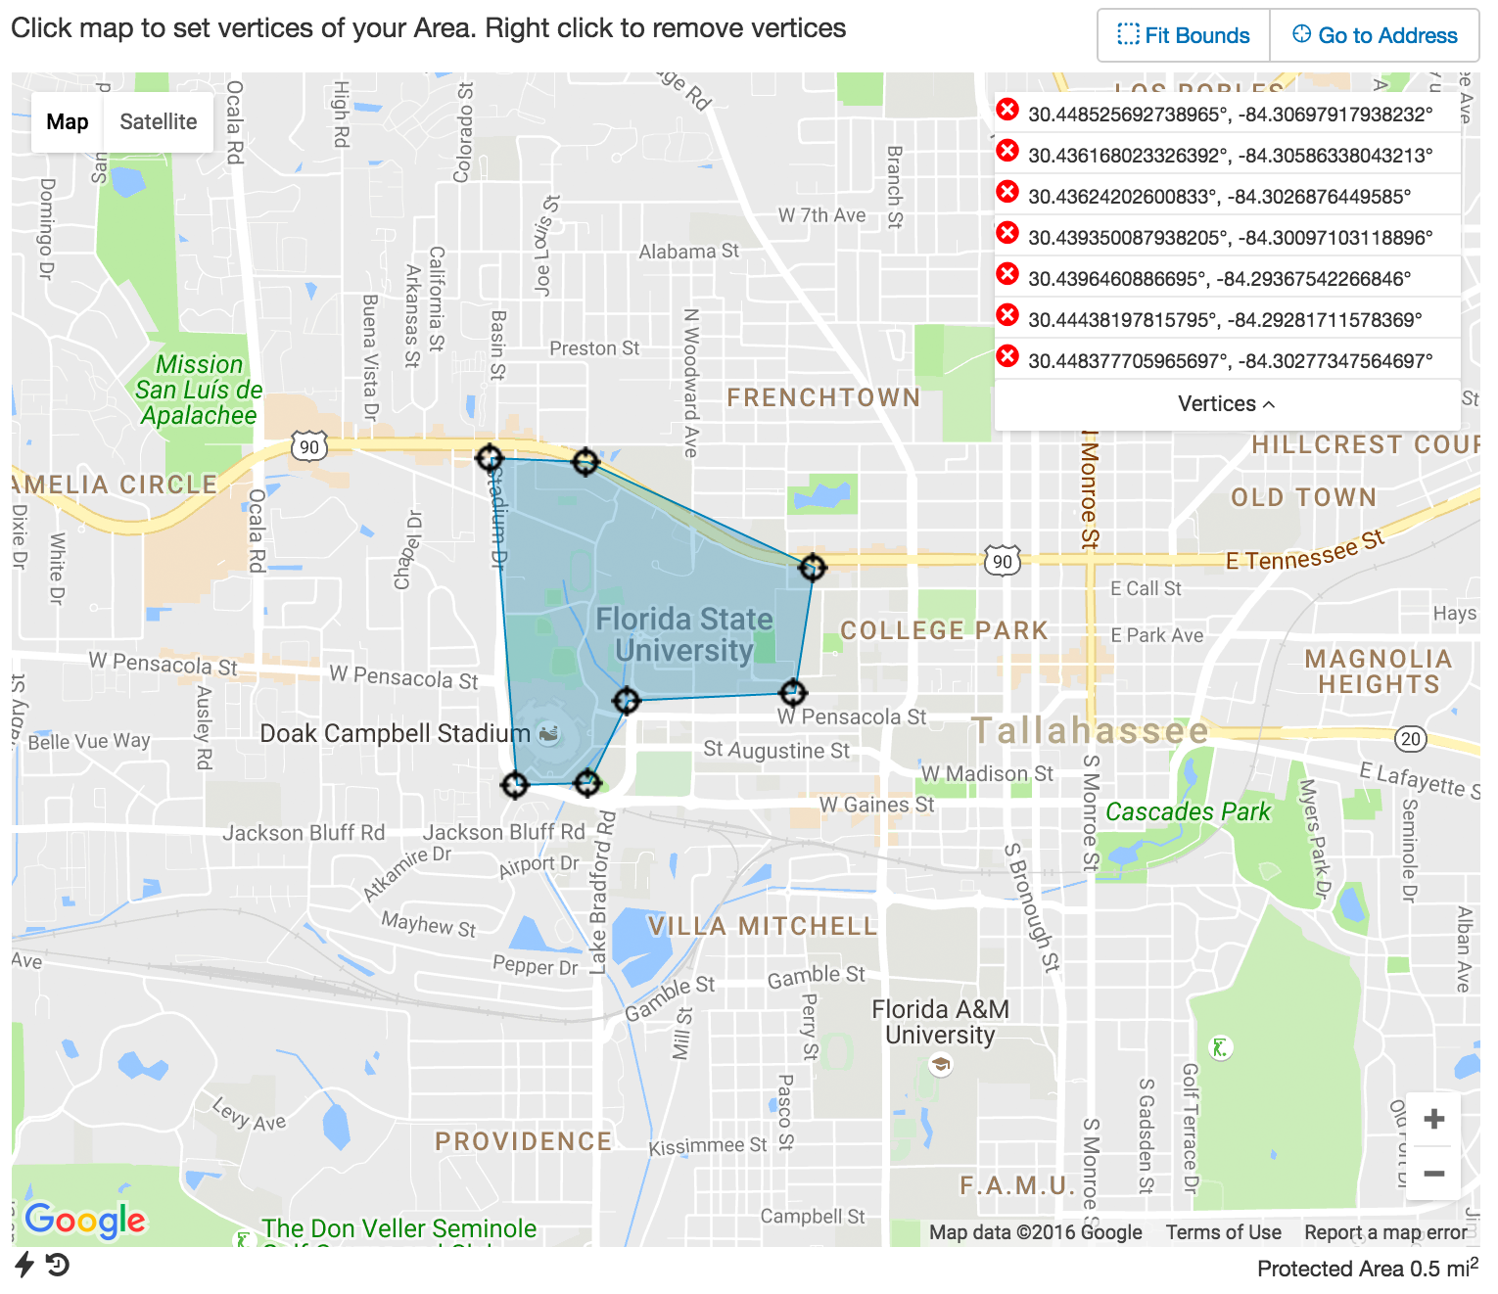Click the Protected Area 0.5 mi² readout
This screenshot has height=1294, width=1498.
(x=1368, y=1269)
